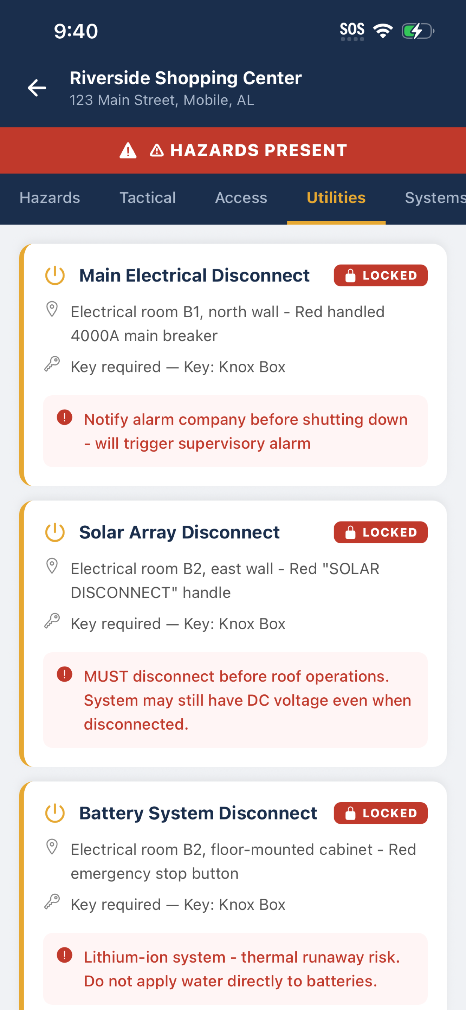The width and height of the screenshot is (466, 1010).
Task: Tap alert icon in the solar roof operations warning
Action: point(65,674)
